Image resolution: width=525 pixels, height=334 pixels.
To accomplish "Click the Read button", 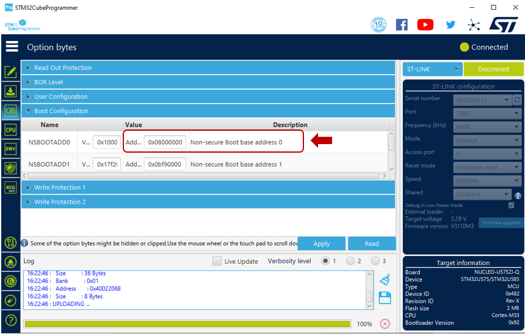I will pos(372,244).
